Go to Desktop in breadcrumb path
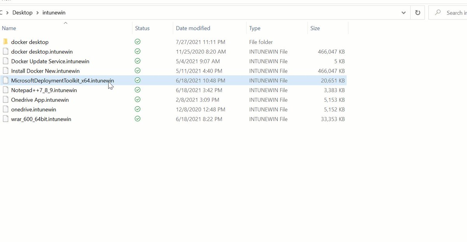Image resolution: width=467 pixels, height=242 pixels. (x=23, y=12)
